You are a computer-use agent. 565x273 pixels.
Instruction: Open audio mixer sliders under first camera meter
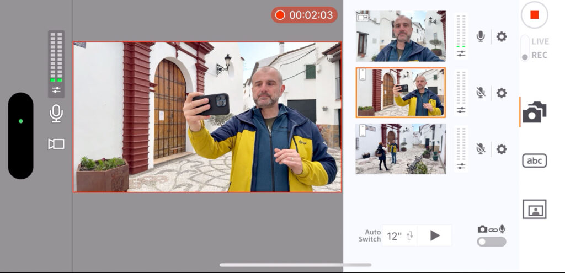point(461,53)
